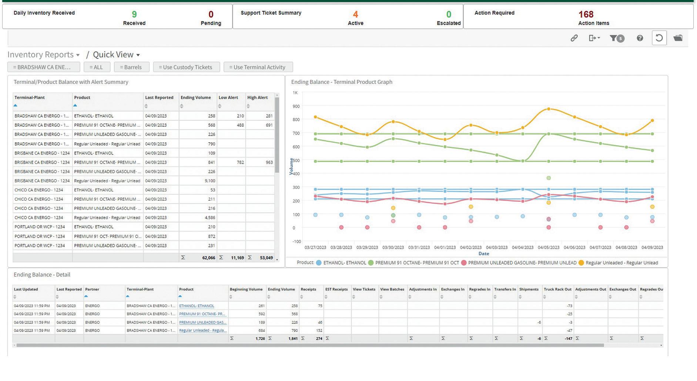697x381 pixels.
Task: Sort detail table by Partner arrow
Action: click(x=86, y=296)
